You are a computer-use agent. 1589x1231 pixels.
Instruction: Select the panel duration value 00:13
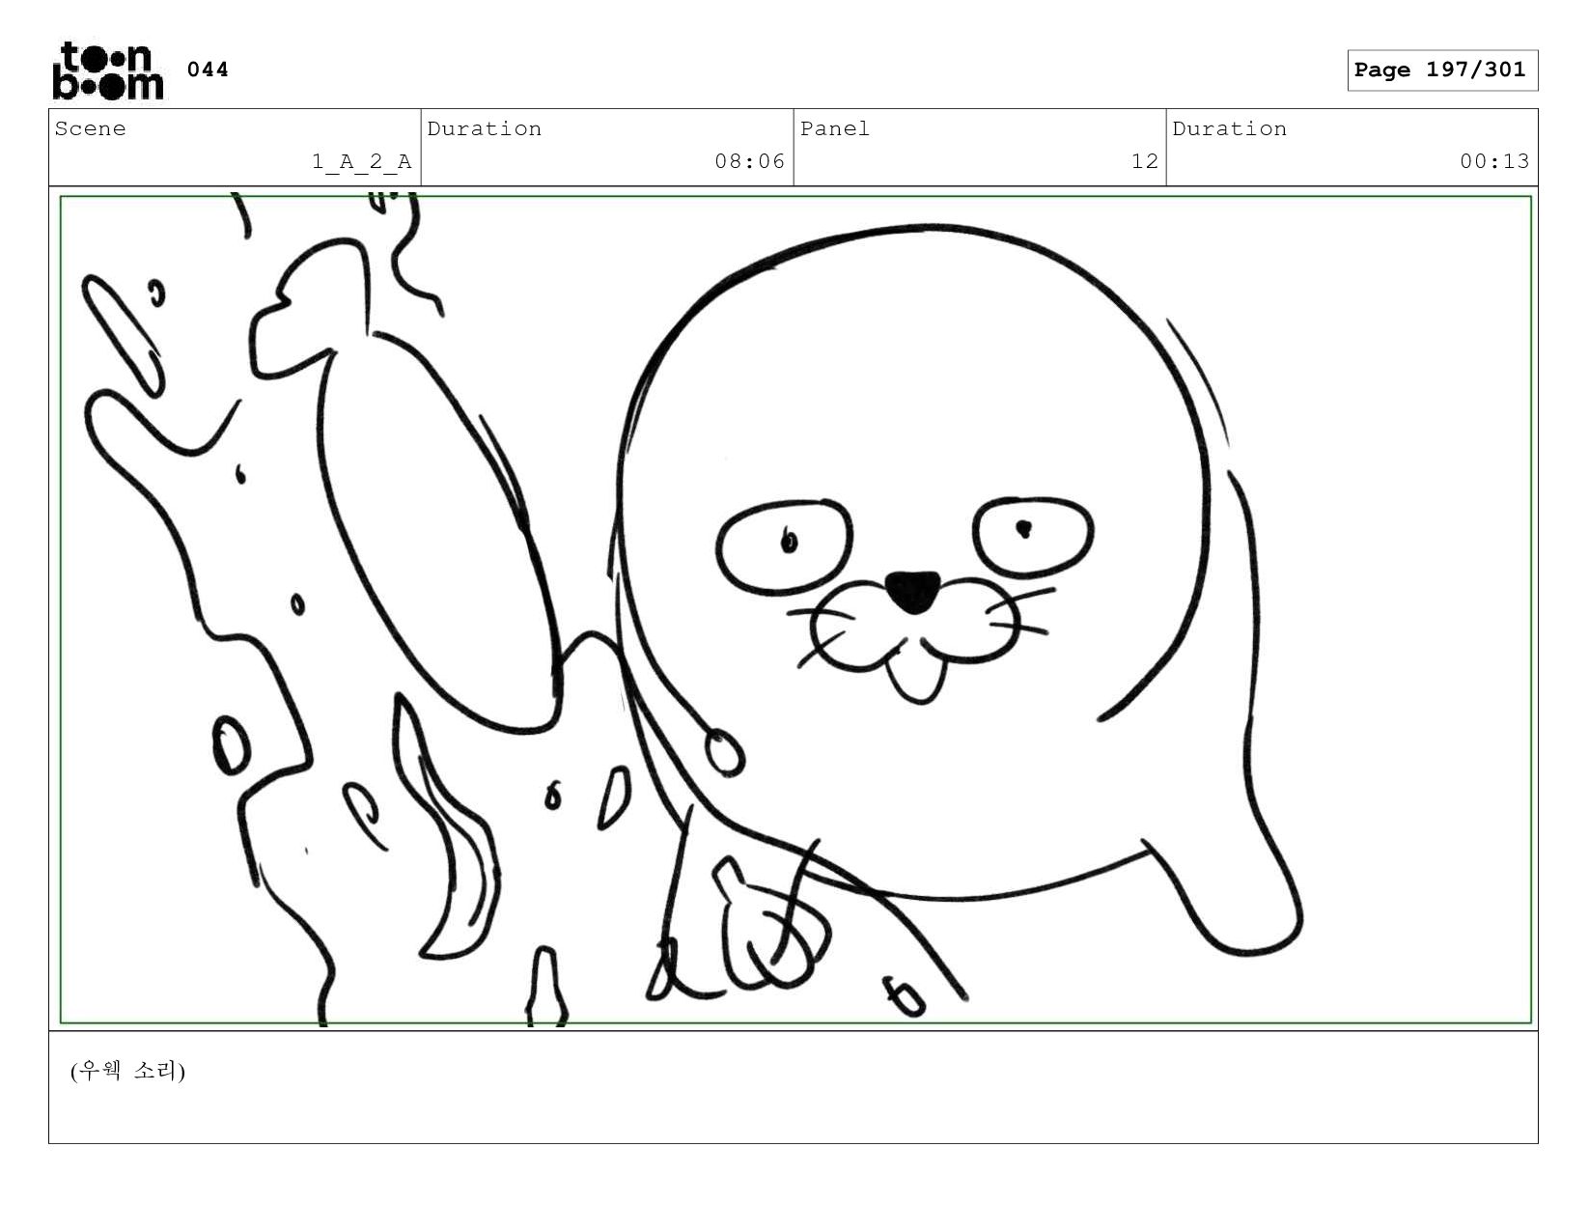coord(1495,161)
